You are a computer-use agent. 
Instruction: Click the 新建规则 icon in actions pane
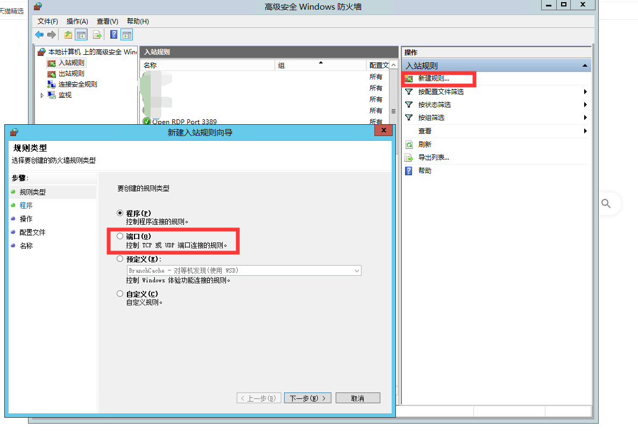coord(409,78)
